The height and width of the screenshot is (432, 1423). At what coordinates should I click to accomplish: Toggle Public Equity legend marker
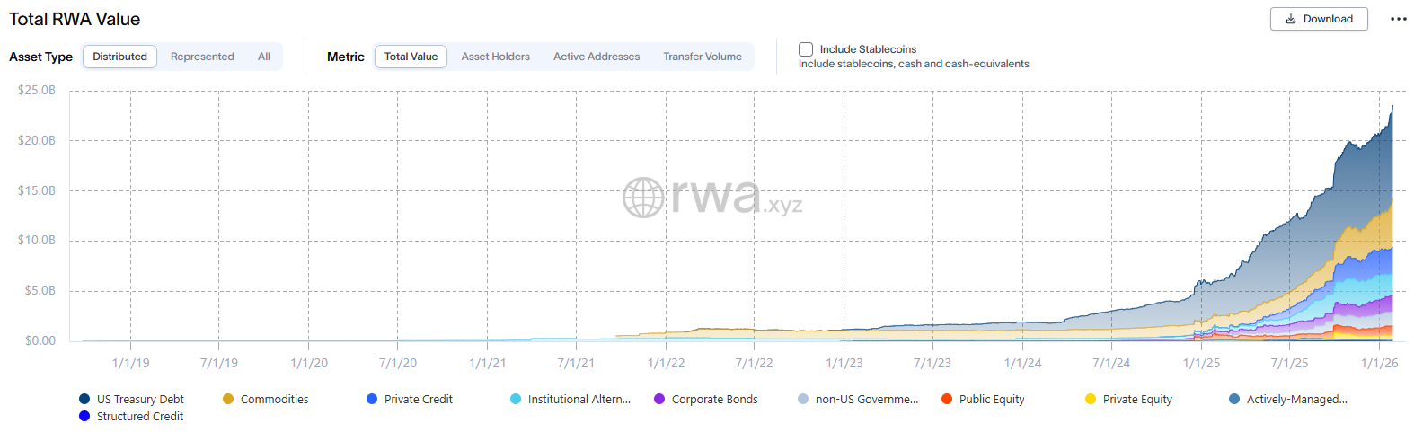click(947, 399)
